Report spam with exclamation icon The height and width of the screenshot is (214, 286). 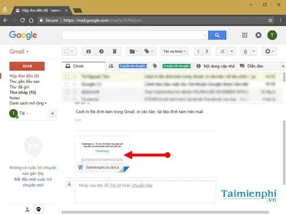101,51
